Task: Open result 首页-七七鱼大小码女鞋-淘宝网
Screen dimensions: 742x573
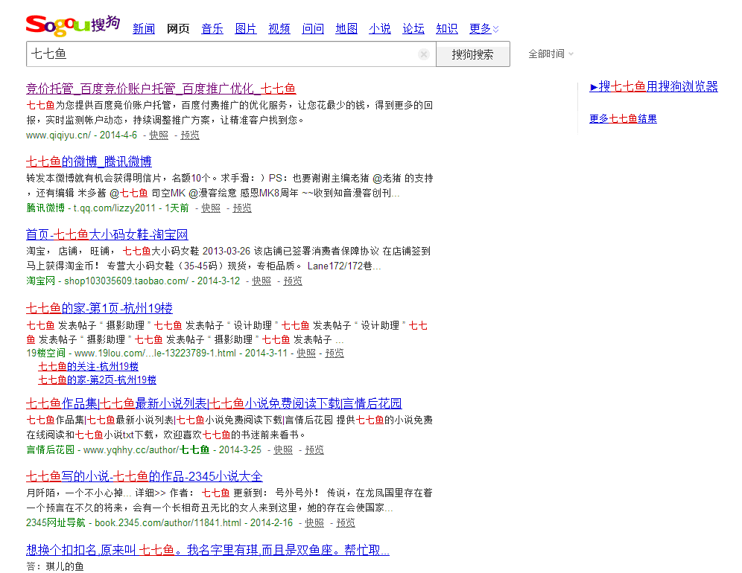Action: tap(107, 234)
